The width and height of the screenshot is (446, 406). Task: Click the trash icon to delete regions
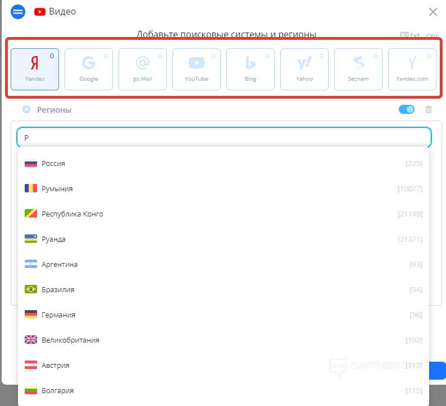[429, 109]
